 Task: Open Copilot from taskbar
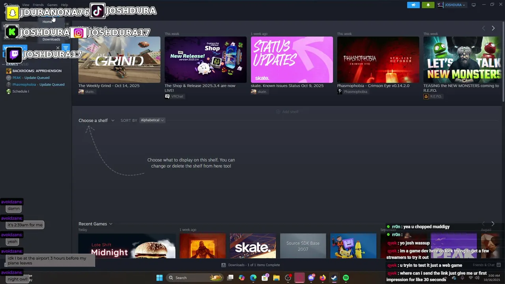(x=242, y=278)
